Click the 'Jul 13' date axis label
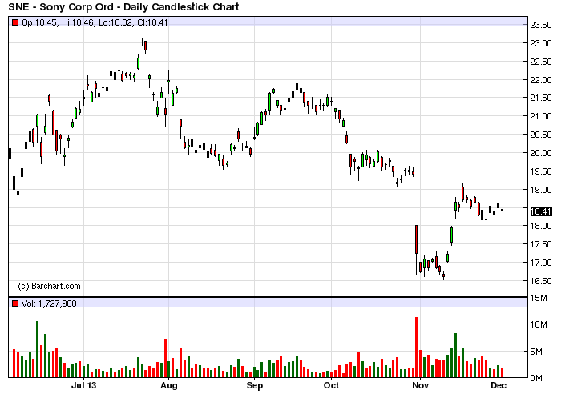The image size is (561, 410). 83,385
